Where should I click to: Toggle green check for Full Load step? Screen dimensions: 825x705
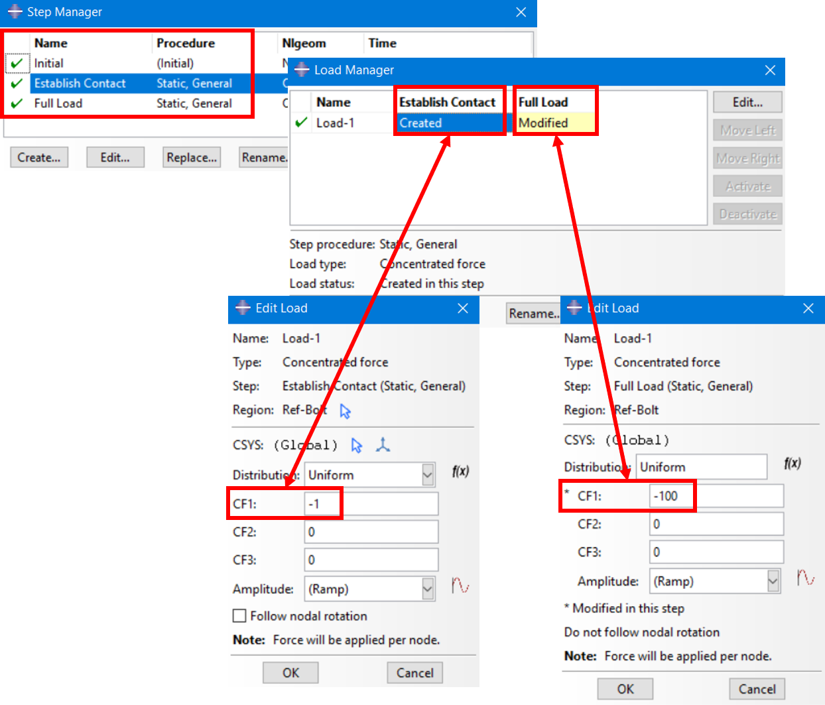pyautogui.click(x=17, y=103)
